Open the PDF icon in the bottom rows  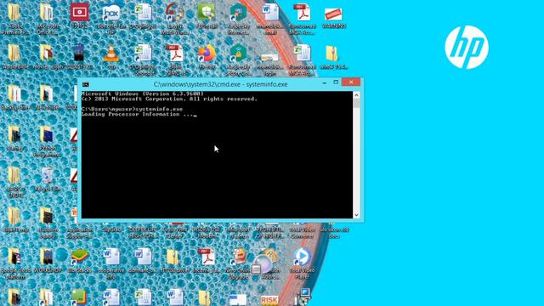207,258
